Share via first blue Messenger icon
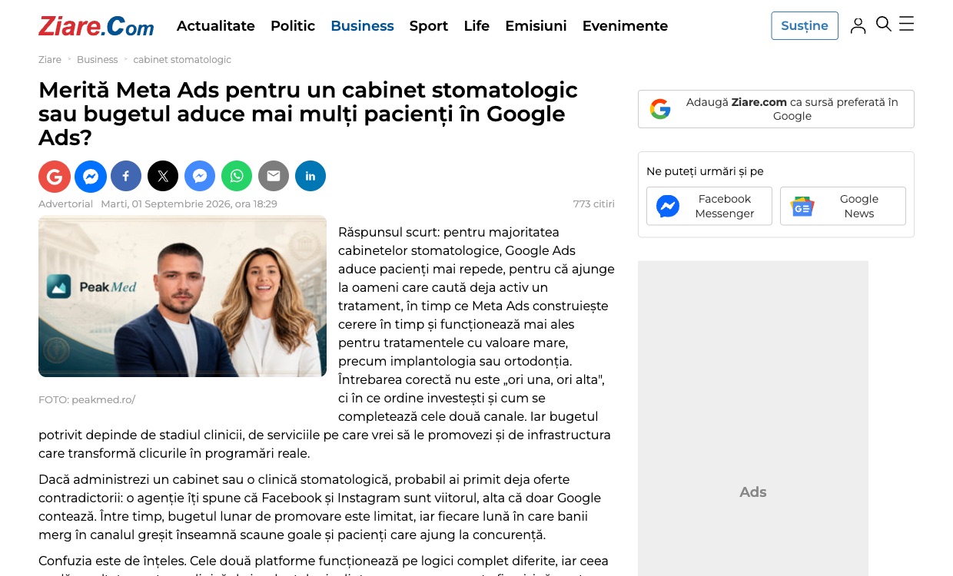953x576 pixels. pyautogui.click(x=90, y=176)
